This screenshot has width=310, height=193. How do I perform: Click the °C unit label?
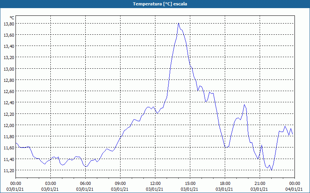pos(12,18)
